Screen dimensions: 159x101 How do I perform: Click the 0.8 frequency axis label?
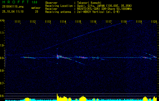click(x=2, y=71)
